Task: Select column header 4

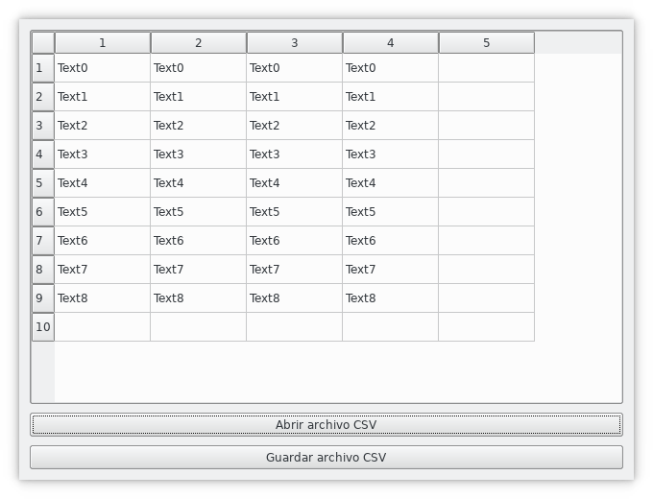Action: click(391, 43)
